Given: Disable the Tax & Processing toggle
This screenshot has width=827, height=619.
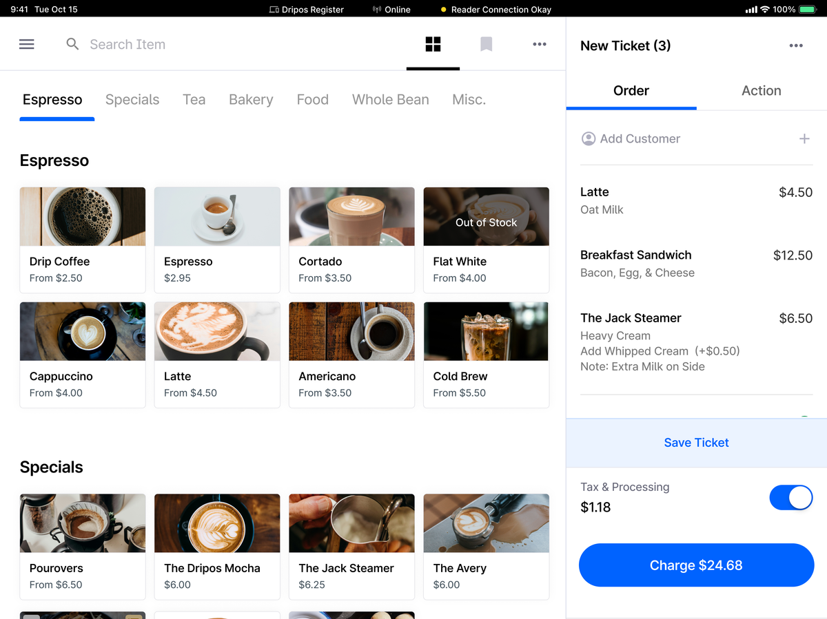Looking at the screenshot, I should tap(790, 497).
